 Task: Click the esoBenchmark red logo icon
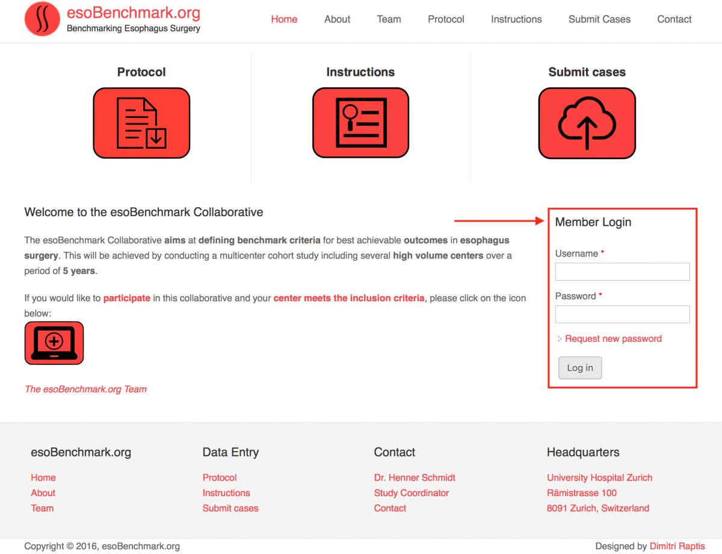[x=42, y=19]
